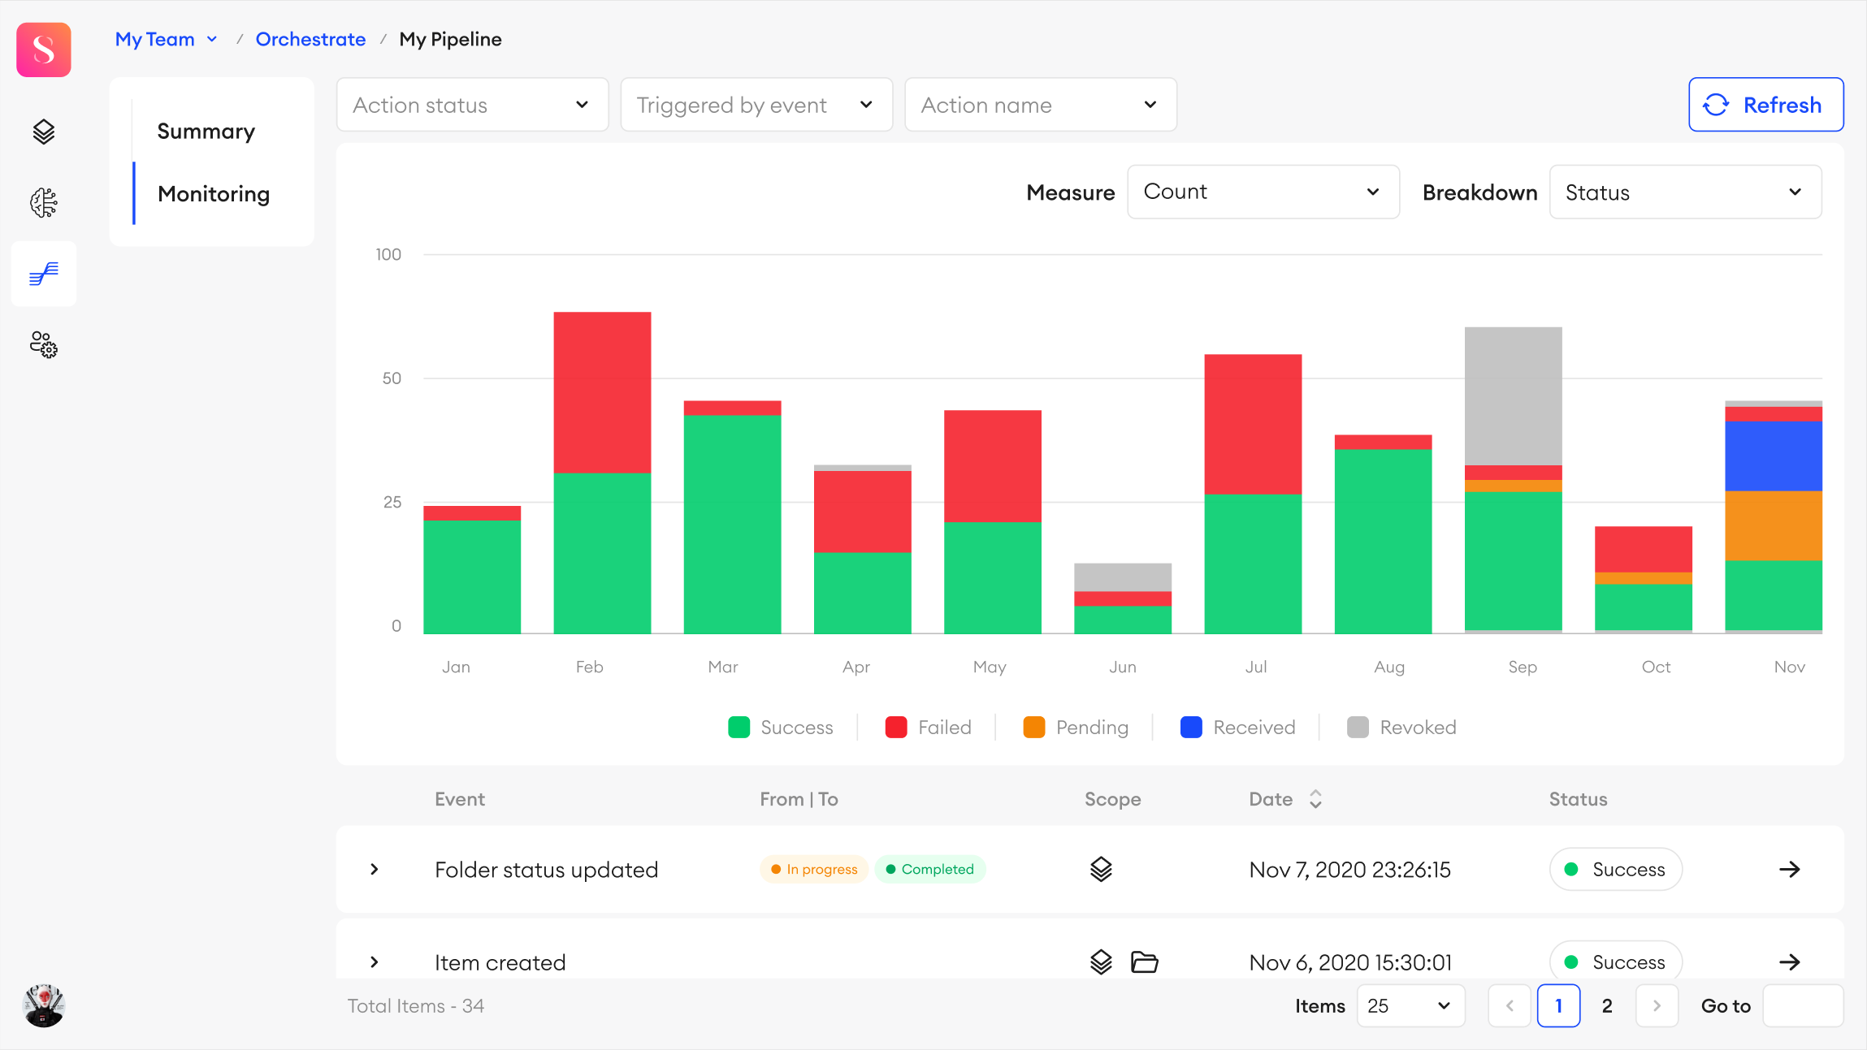Toggle Failed series in chart legend
This screenshot has width=1867, height=1050.
pyautogui.click(x=928, y=728)
